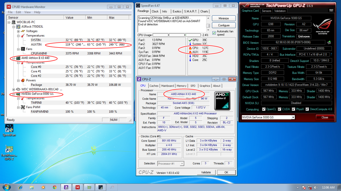This screenshot has height=191, width=341.
Task: Open the Memory tab in CPU-Z
Action: click(x=181, y=86)
